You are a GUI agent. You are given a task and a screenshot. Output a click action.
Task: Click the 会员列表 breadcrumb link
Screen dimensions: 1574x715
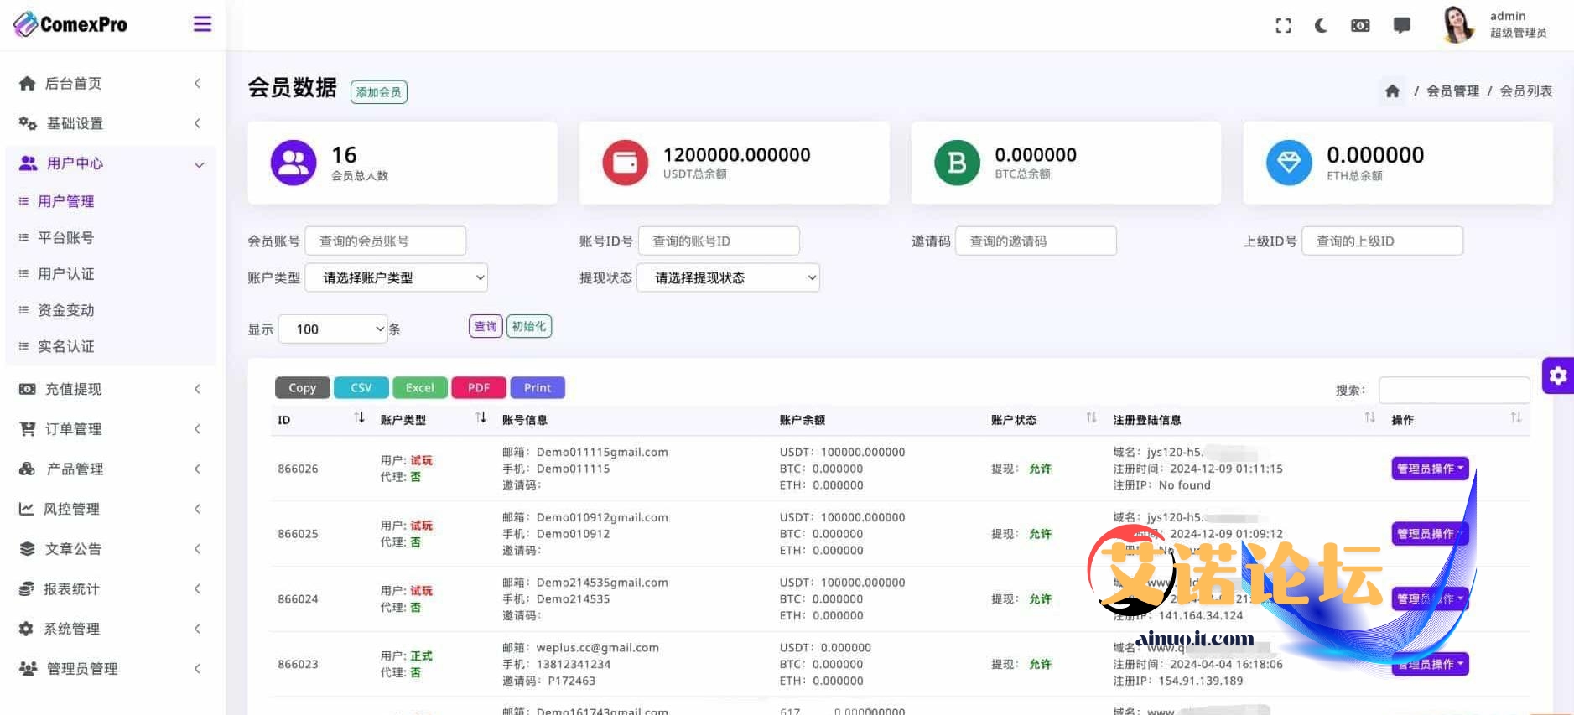point(1525,91)
